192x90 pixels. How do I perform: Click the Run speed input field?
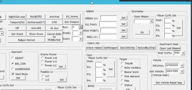[x=75, y=27]
